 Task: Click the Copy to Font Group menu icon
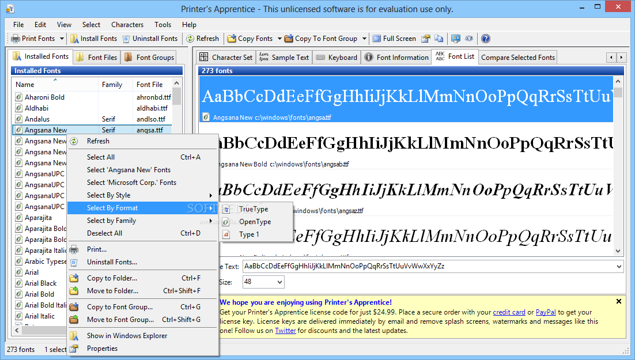pos(74,307)
